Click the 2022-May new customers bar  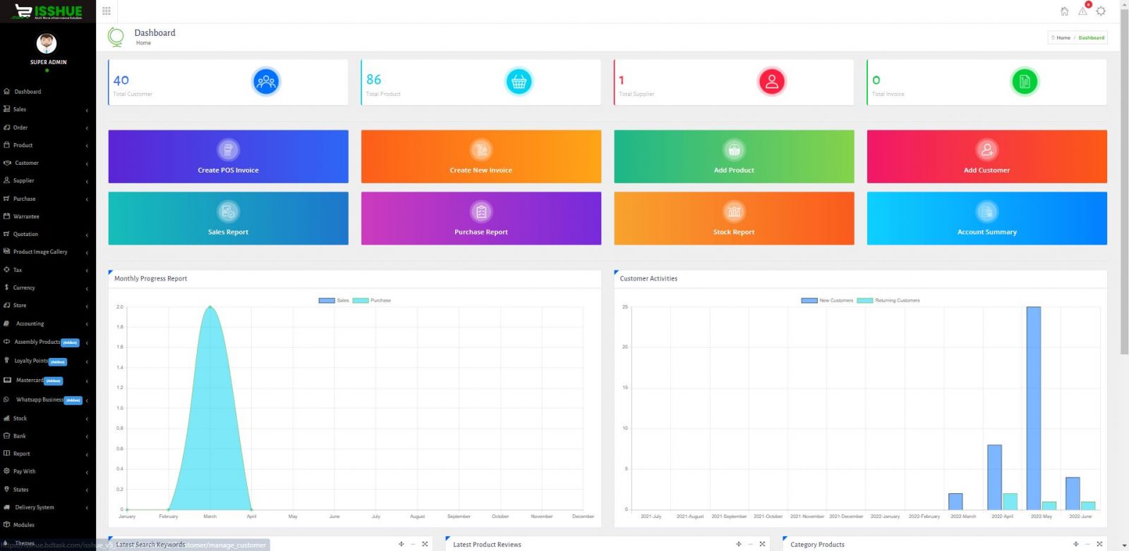click(1034, 408)
